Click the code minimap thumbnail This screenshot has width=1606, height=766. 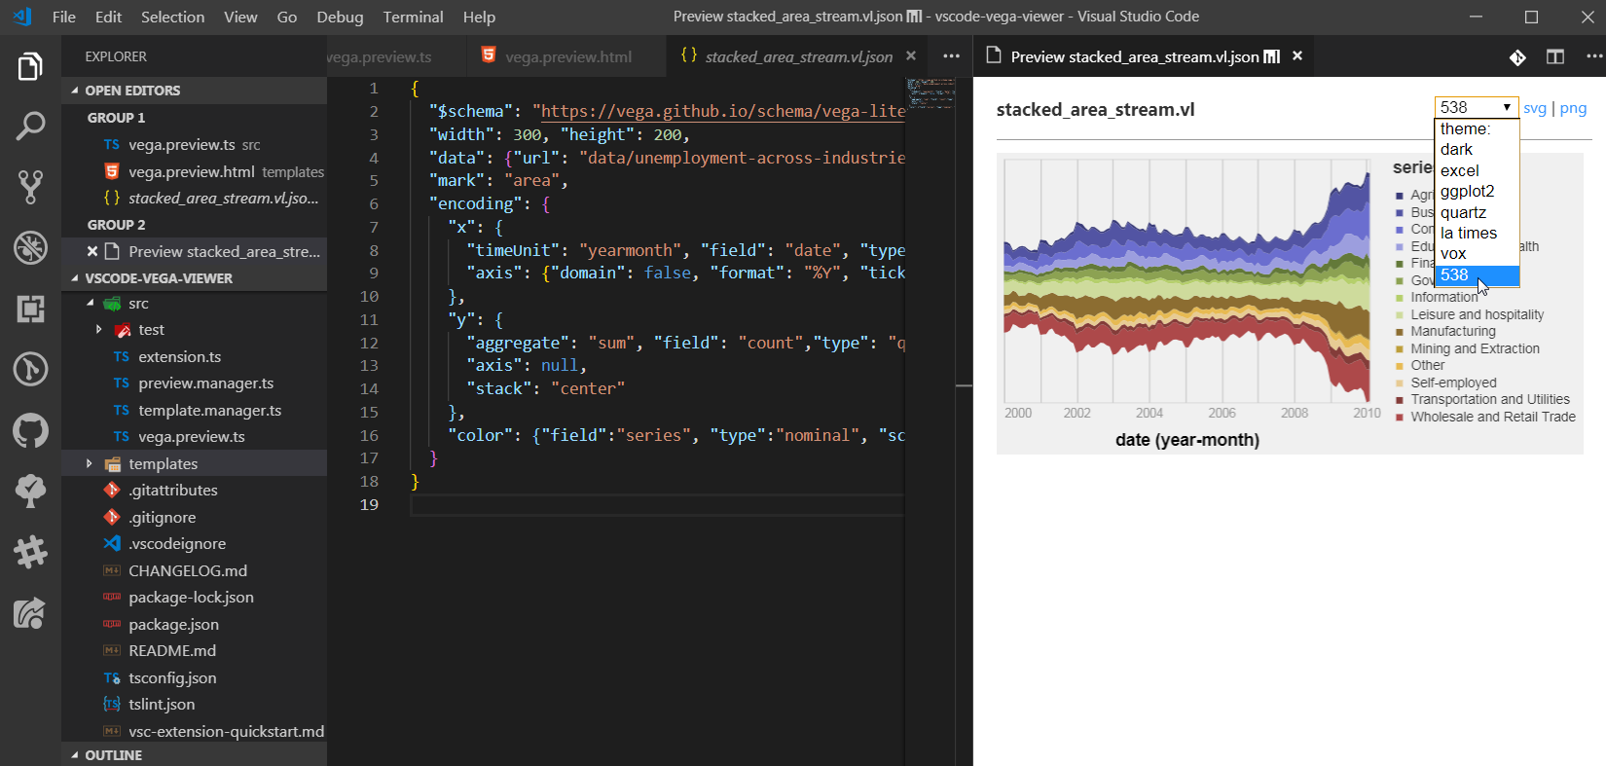931,93
